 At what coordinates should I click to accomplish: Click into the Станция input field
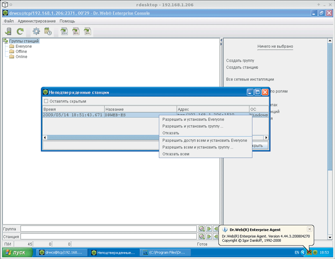pyautogui.click(x=108, y=236)
